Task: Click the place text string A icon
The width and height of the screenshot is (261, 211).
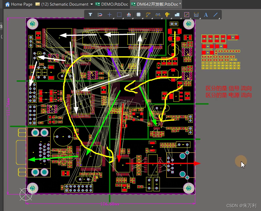Action: point(206,14)
